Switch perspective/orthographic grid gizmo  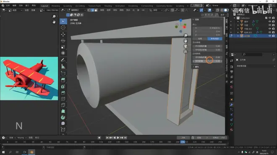click(x=186, y=52)
